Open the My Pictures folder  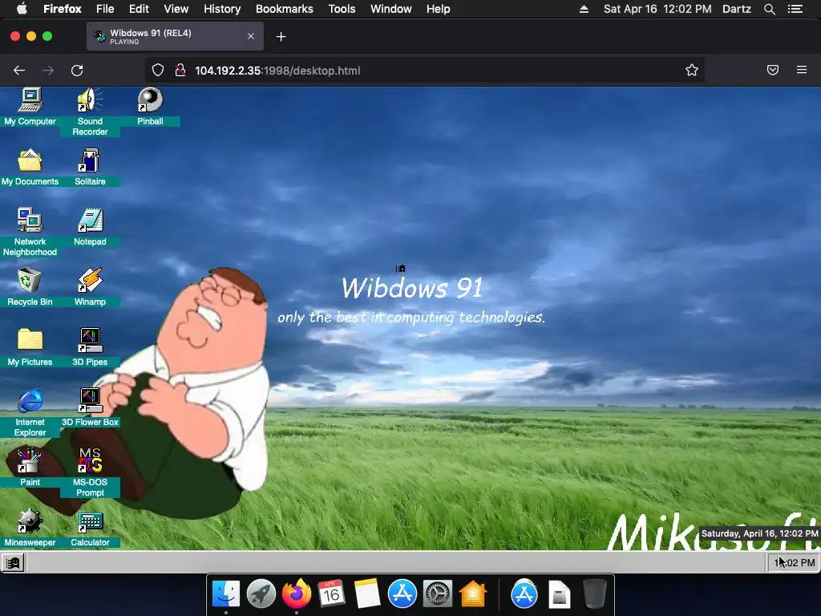click(x=30, y=347)
